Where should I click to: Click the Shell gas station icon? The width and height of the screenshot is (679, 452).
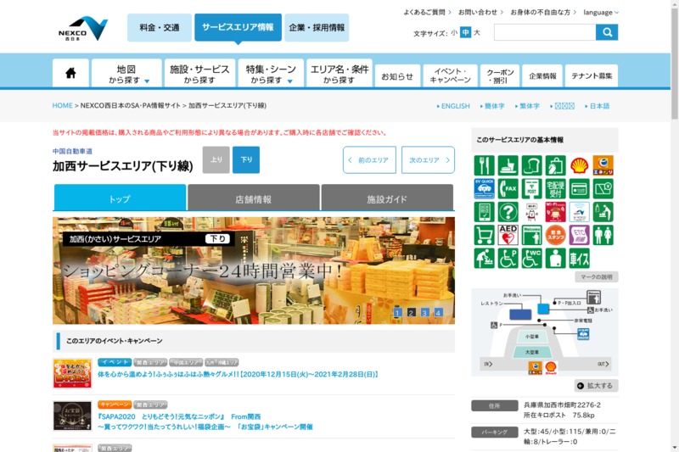[579, 165]
